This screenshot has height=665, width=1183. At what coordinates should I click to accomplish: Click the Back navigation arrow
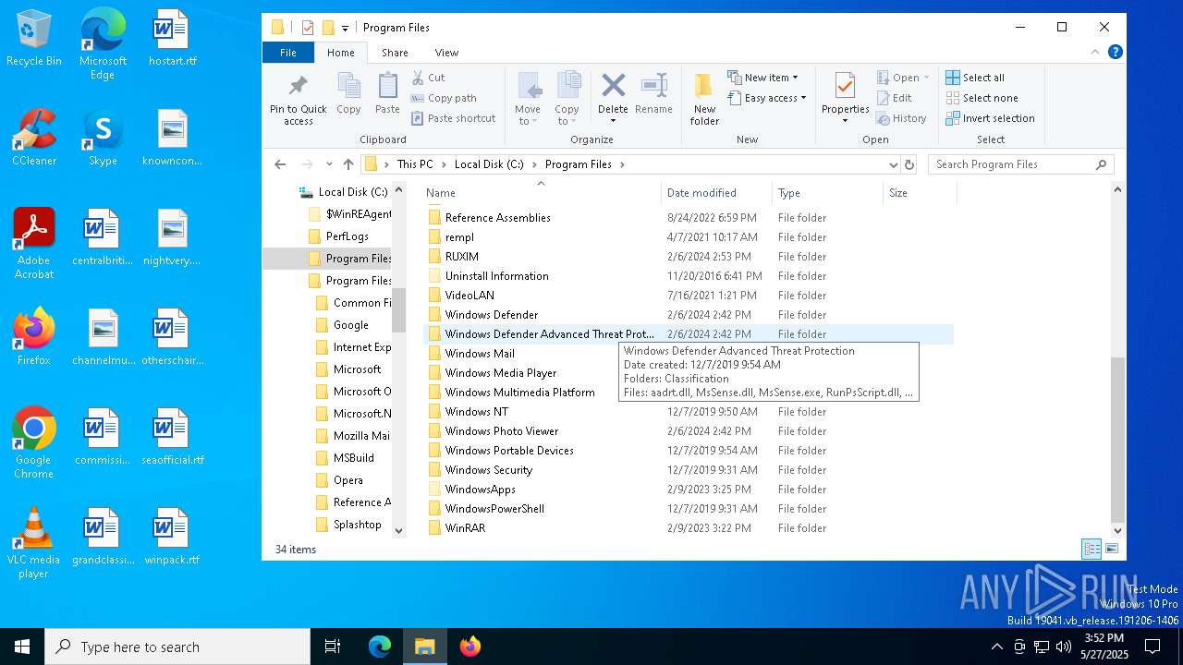[x=280, y=164]
